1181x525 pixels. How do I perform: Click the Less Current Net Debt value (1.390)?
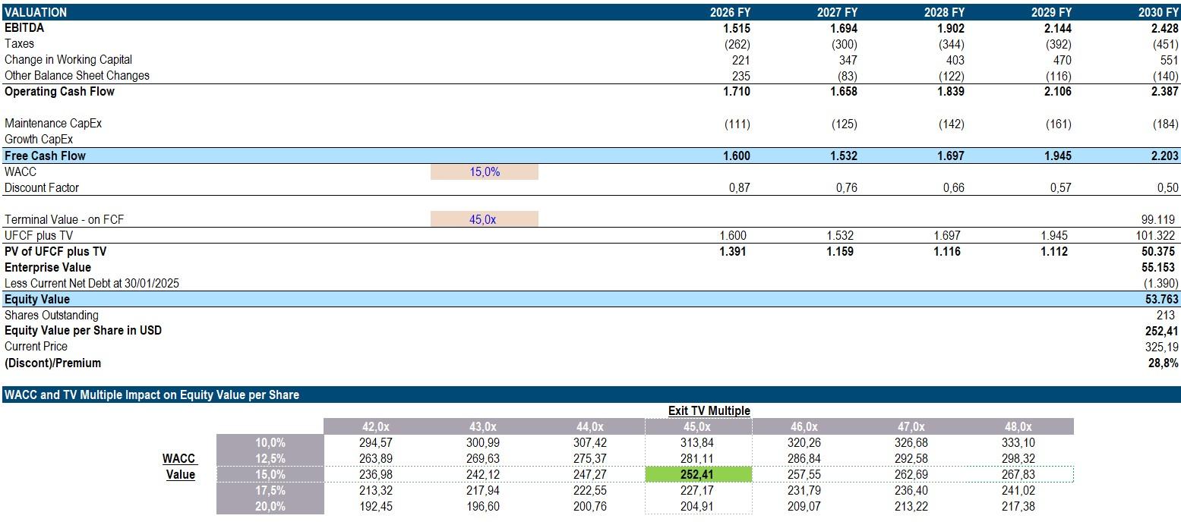[1161, 283]
